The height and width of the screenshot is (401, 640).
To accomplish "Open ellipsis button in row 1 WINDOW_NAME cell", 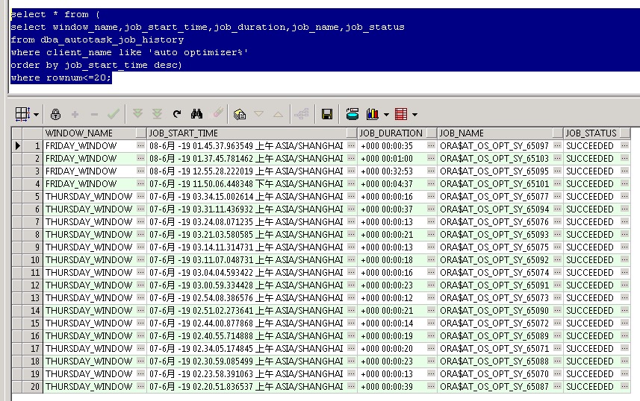I will pyautogui.click(x=140, y=146).
